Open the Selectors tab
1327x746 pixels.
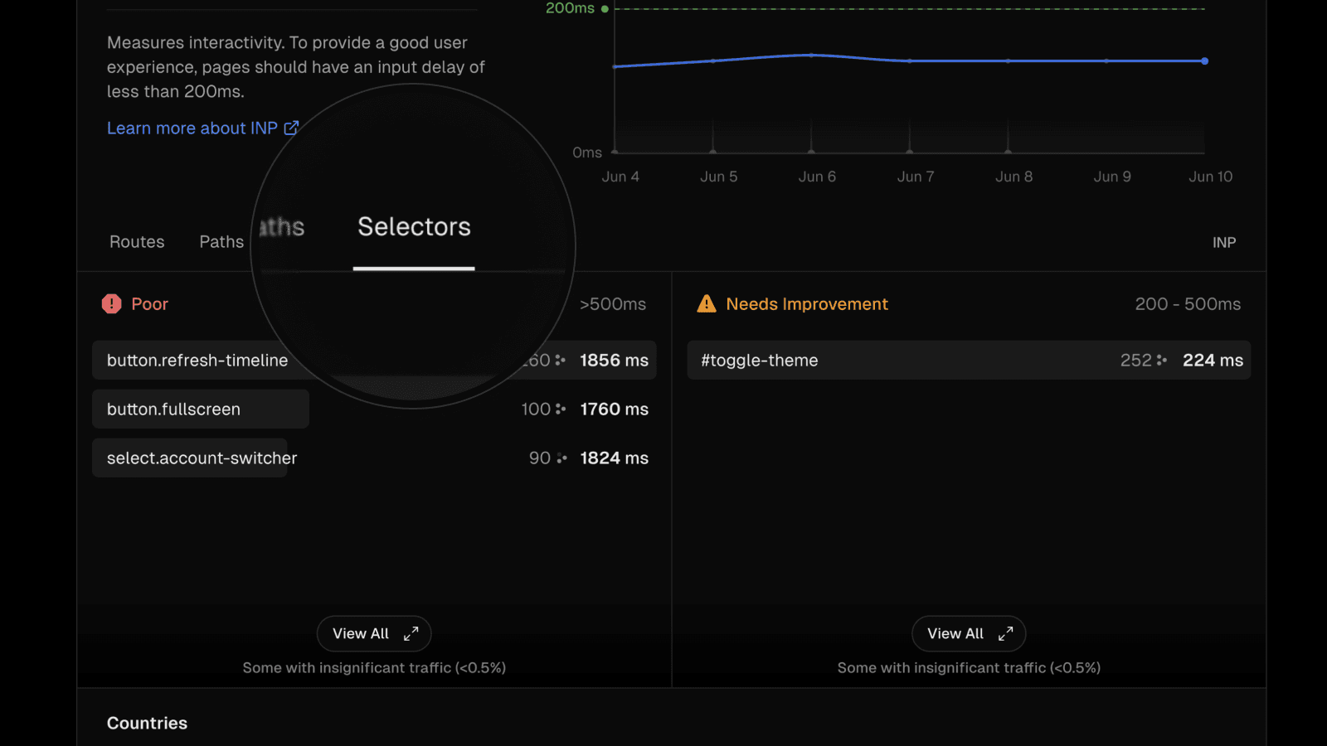[x=414, y=228]
